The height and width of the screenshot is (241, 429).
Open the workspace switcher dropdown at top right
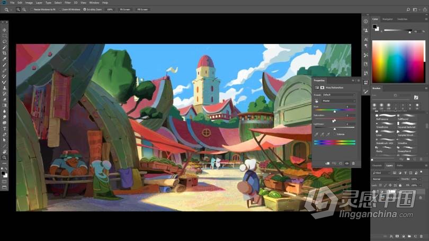(416, 10)
